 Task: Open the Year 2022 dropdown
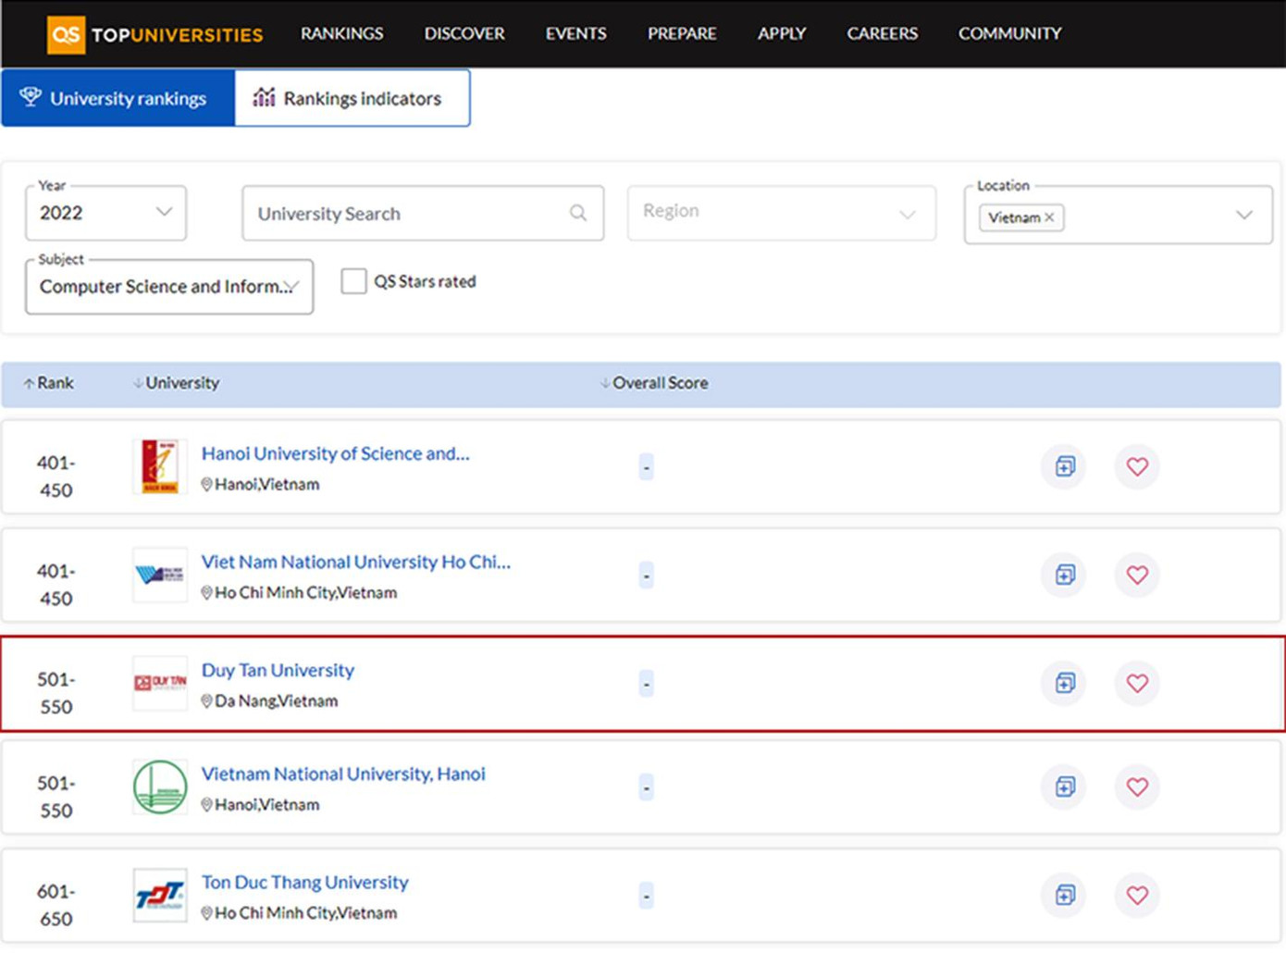pyautogui.click(x=105, y=213)
